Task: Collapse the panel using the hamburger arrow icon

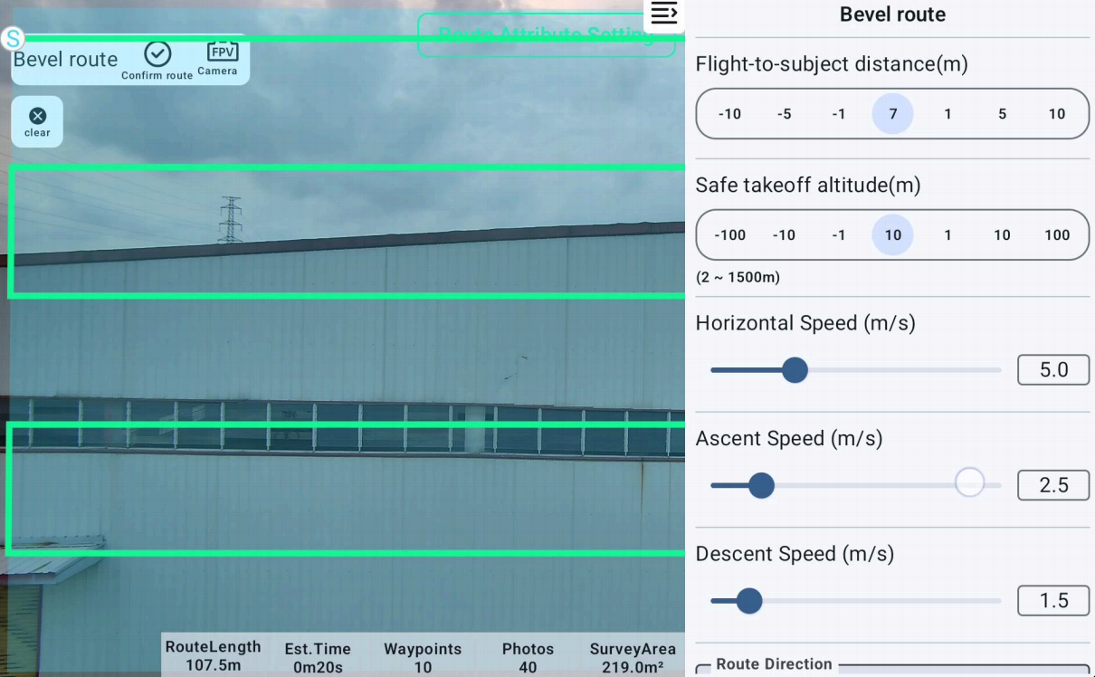Action: pyautogui.click(x=663, y=14)
